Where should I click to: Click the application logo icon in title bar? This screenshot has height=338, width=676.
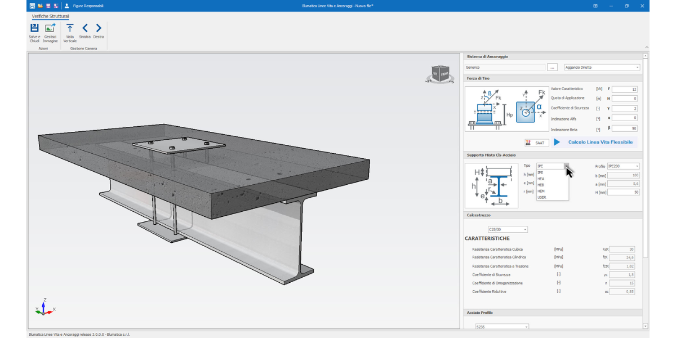click(x=32, y=6)
